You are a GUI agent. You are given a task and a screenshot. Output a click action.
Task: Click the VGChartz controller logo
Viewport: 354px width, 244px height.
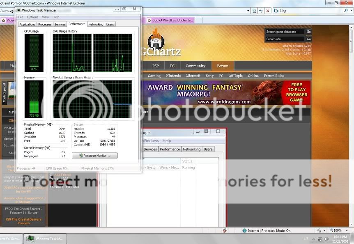click(156, 40)
